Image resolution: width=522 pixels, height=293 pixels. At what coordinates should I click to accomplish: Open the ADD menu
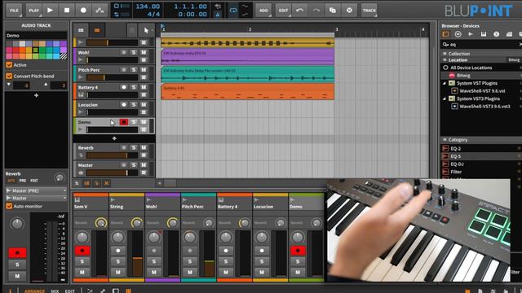[263, 11]
